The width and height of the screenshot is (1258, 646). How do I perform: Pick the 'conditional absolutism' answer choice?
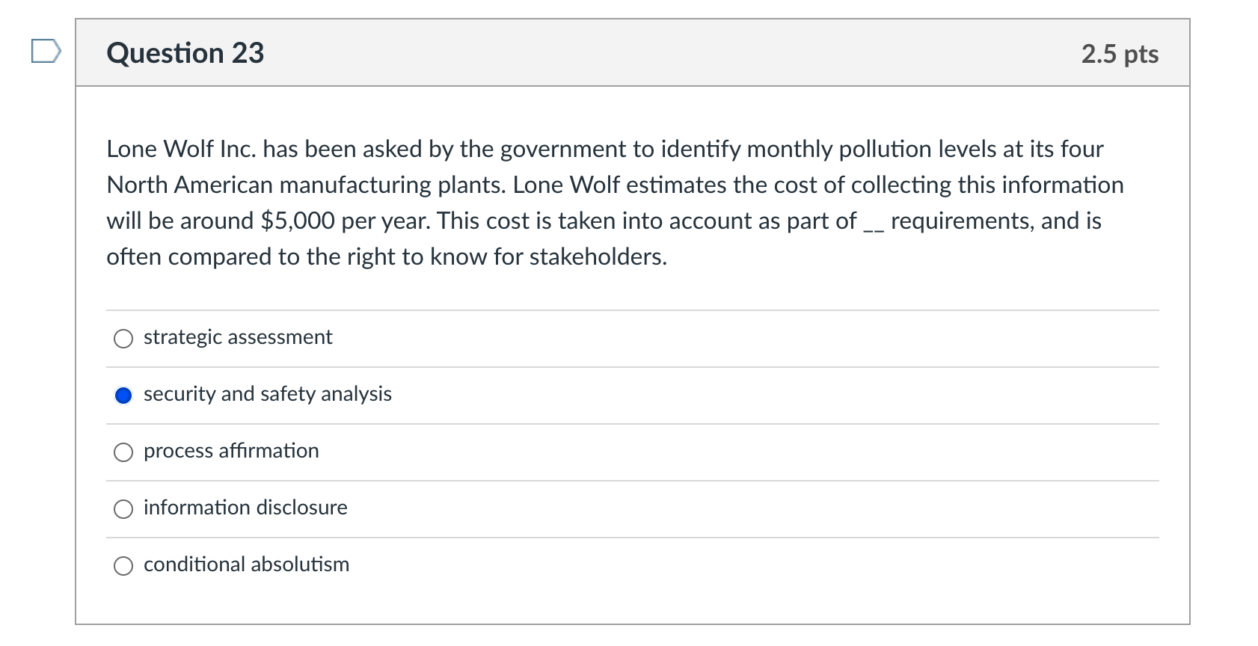[x=123, y=565]
